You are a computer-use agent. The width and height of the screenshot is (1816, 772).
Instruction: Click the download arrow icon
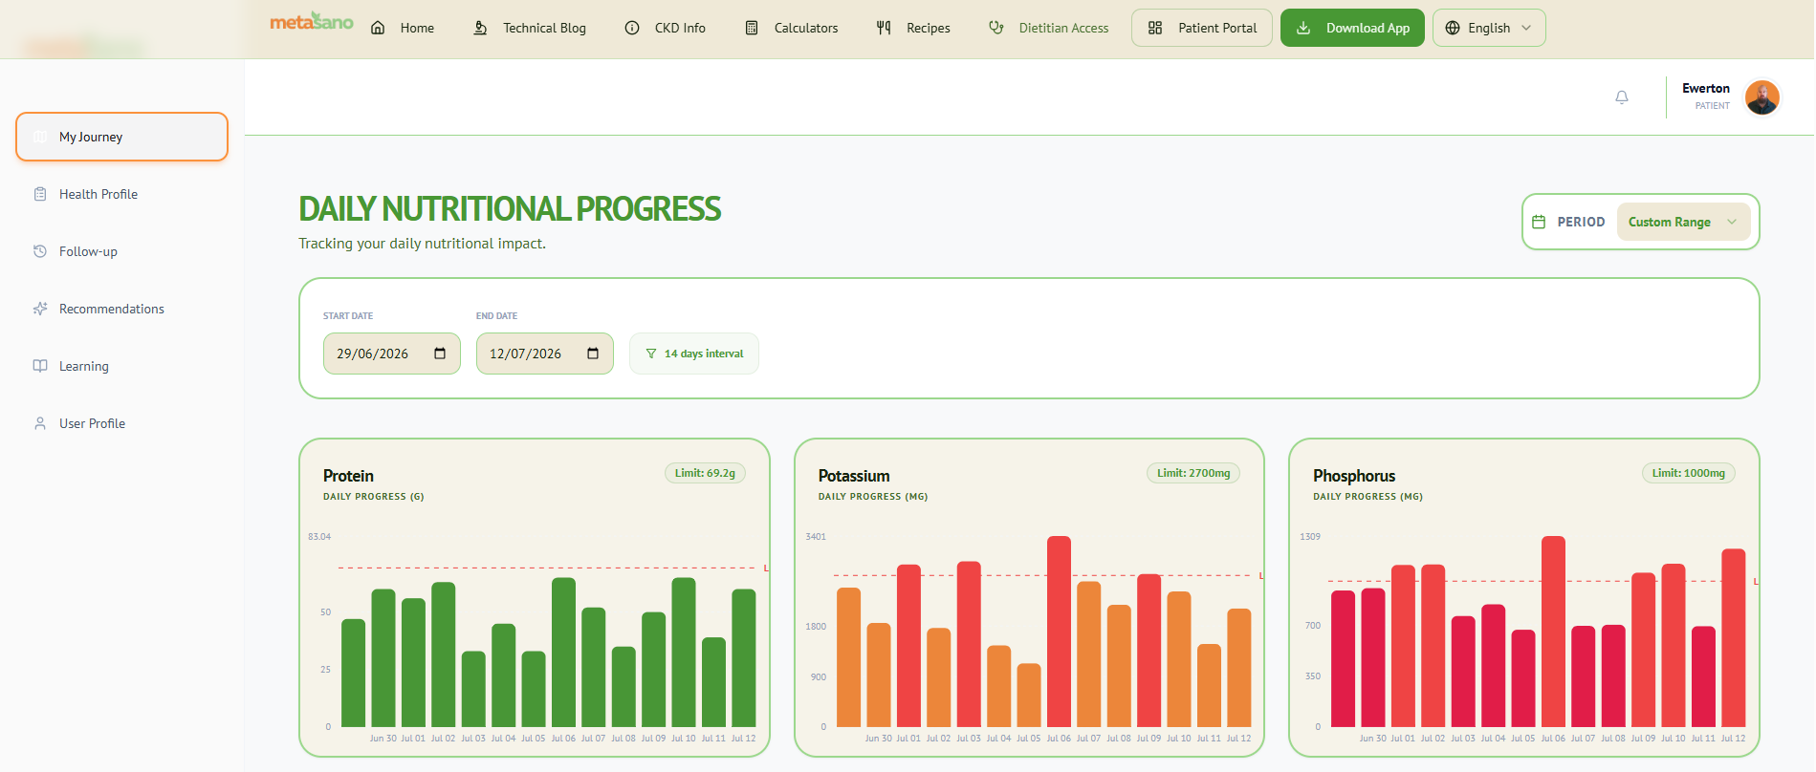point(1303,28)
